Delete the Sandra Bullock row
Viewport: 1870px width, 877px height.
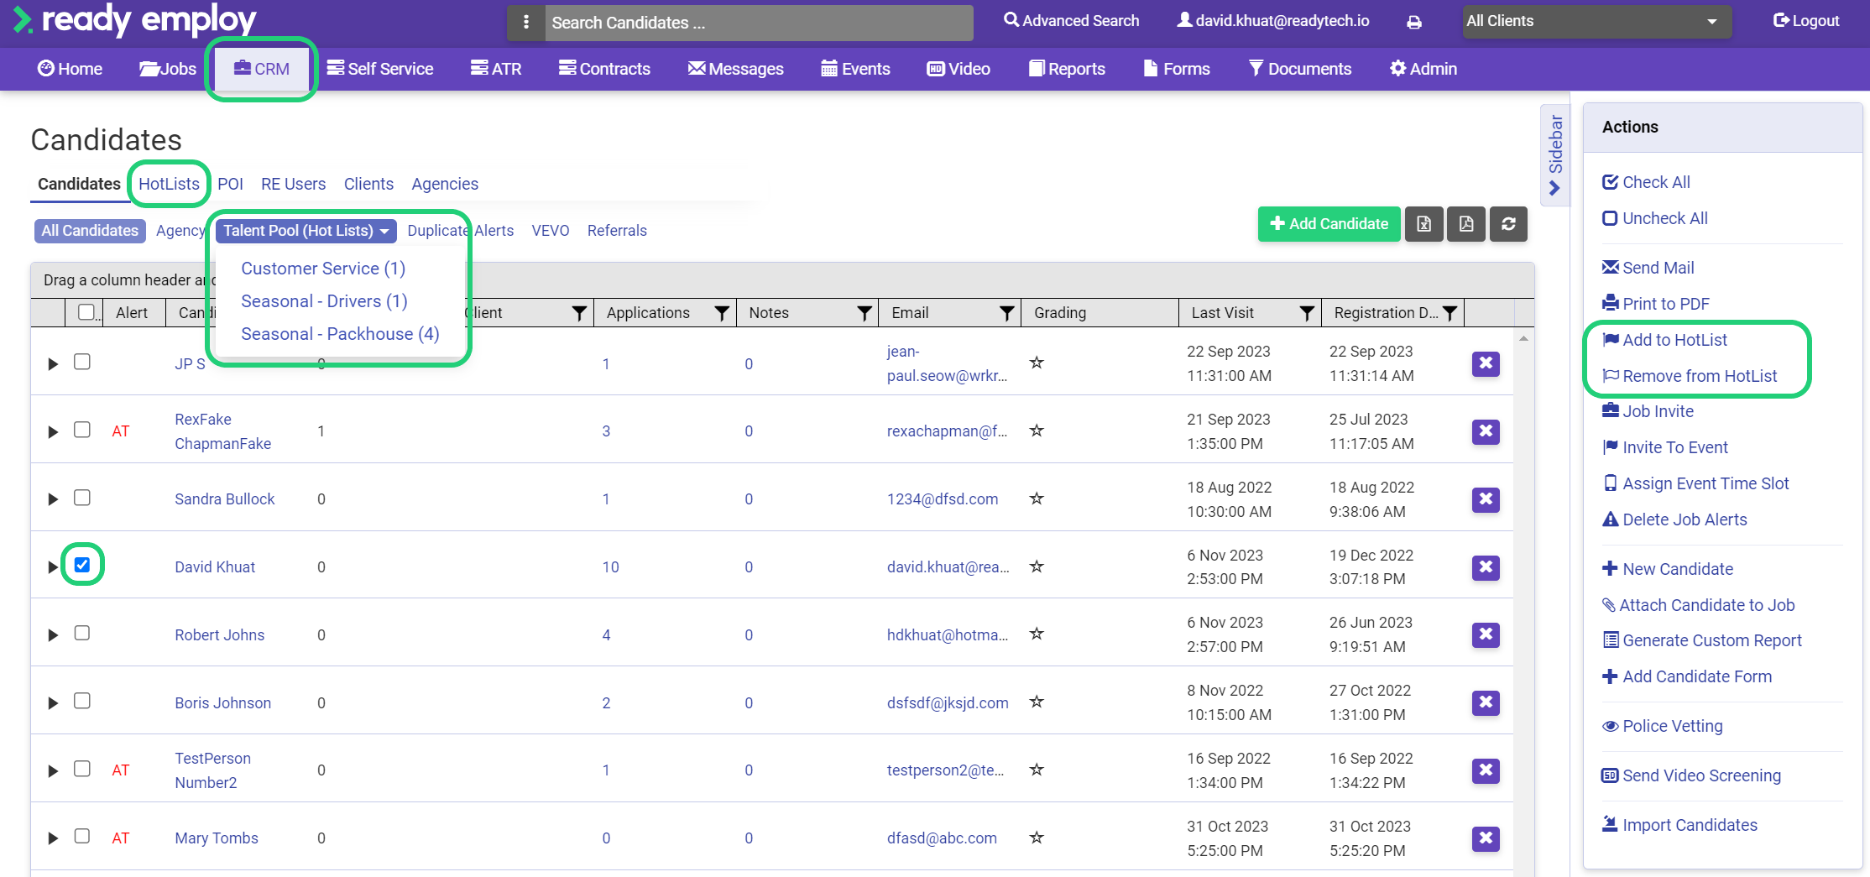point(1486,499)
